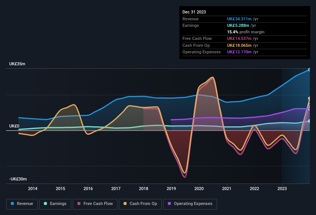
Task: Toggle the Operating Expenses legend button
Action: click(x=190, y=204)
